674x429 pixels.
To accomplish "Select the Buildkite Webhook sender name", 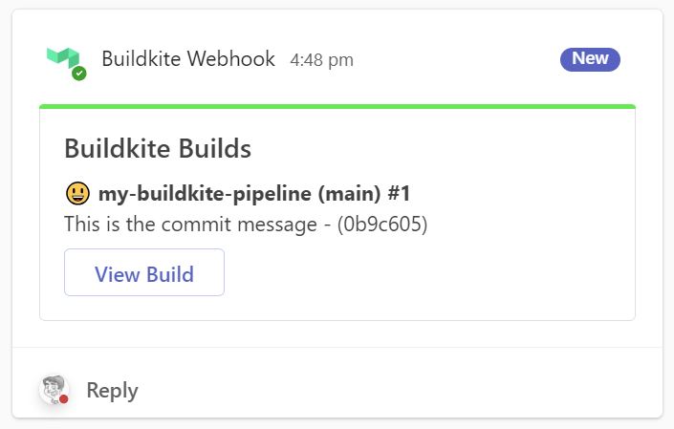I will click(x=188, y=59).
